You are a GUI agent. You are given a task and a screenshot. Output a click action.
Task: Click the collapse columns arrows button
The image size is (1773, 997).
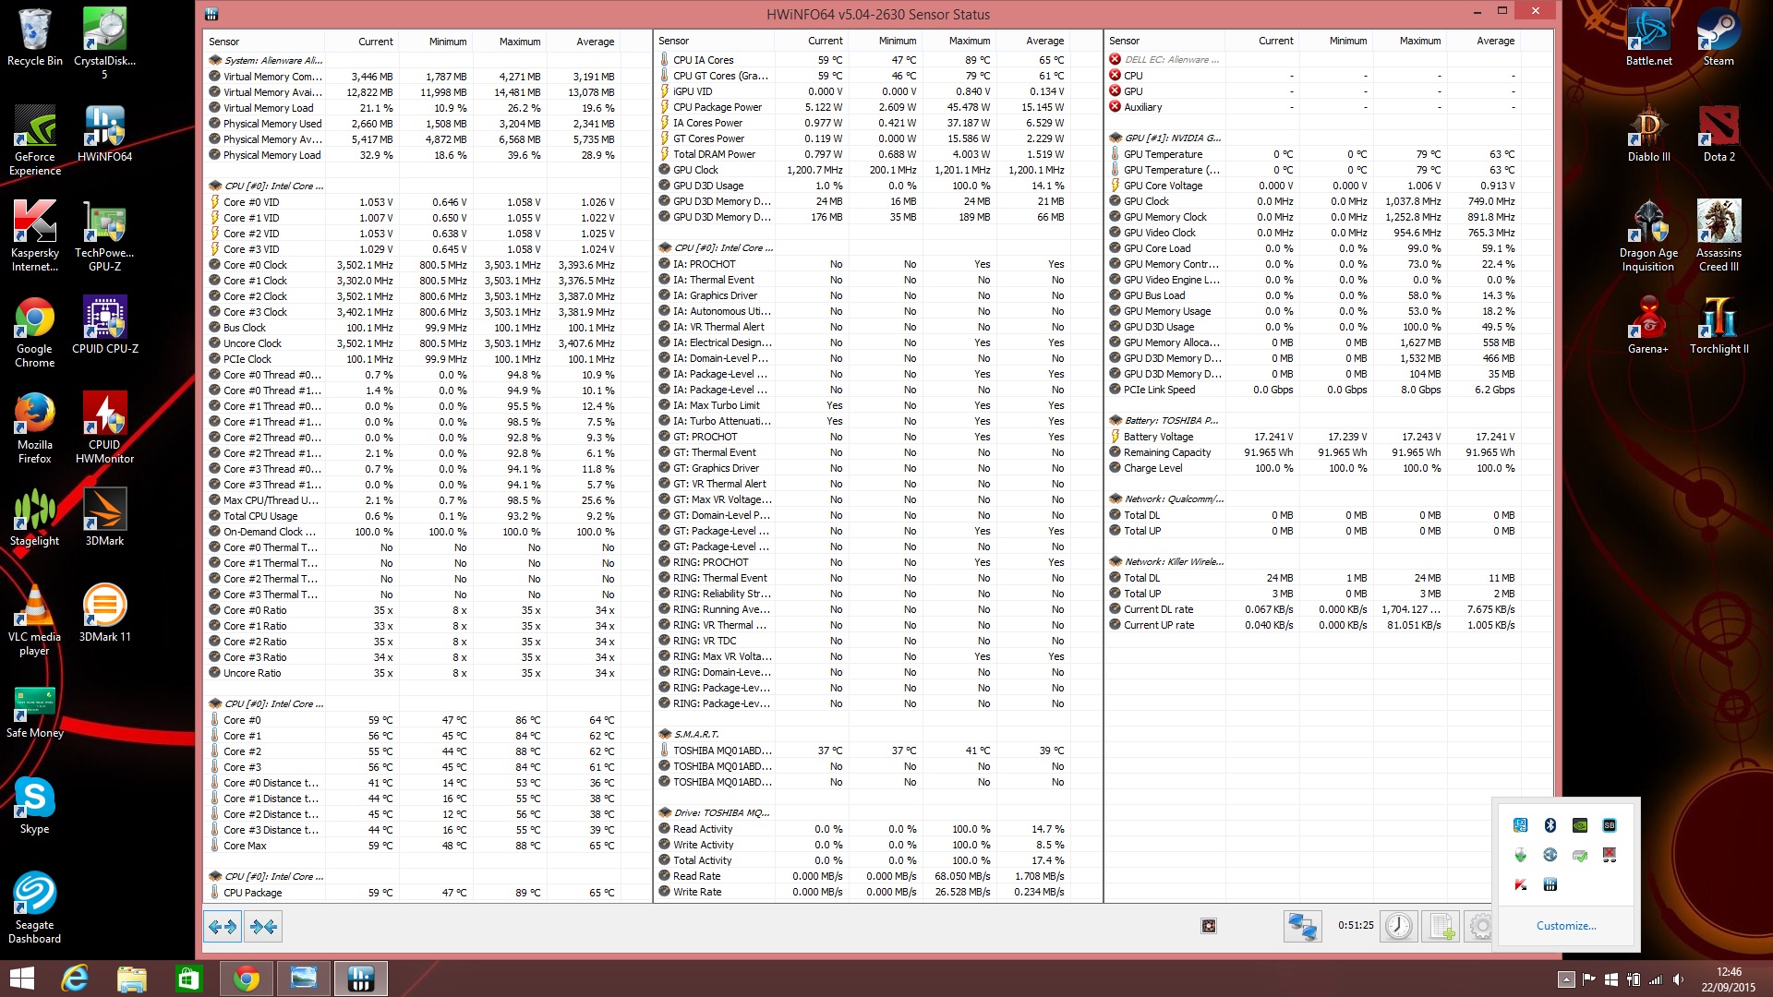point(263,926)
